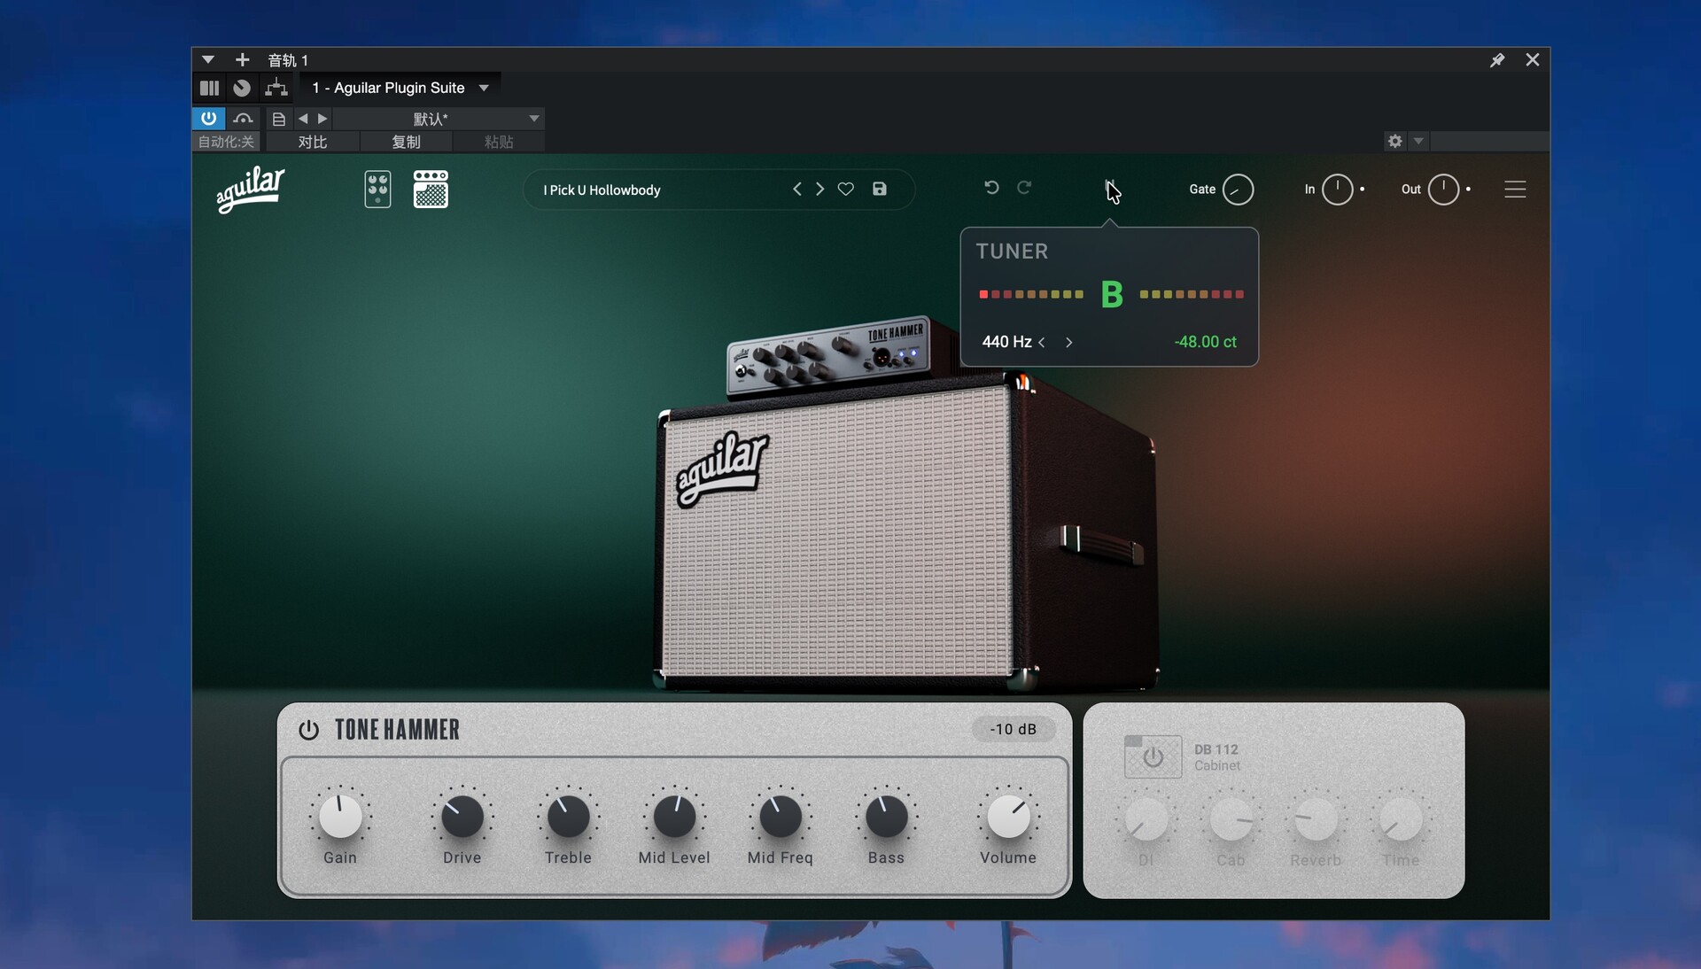Open the hamburger menu icon
The width and height of the screenshot is (1701, 969).
[1515, 190]
